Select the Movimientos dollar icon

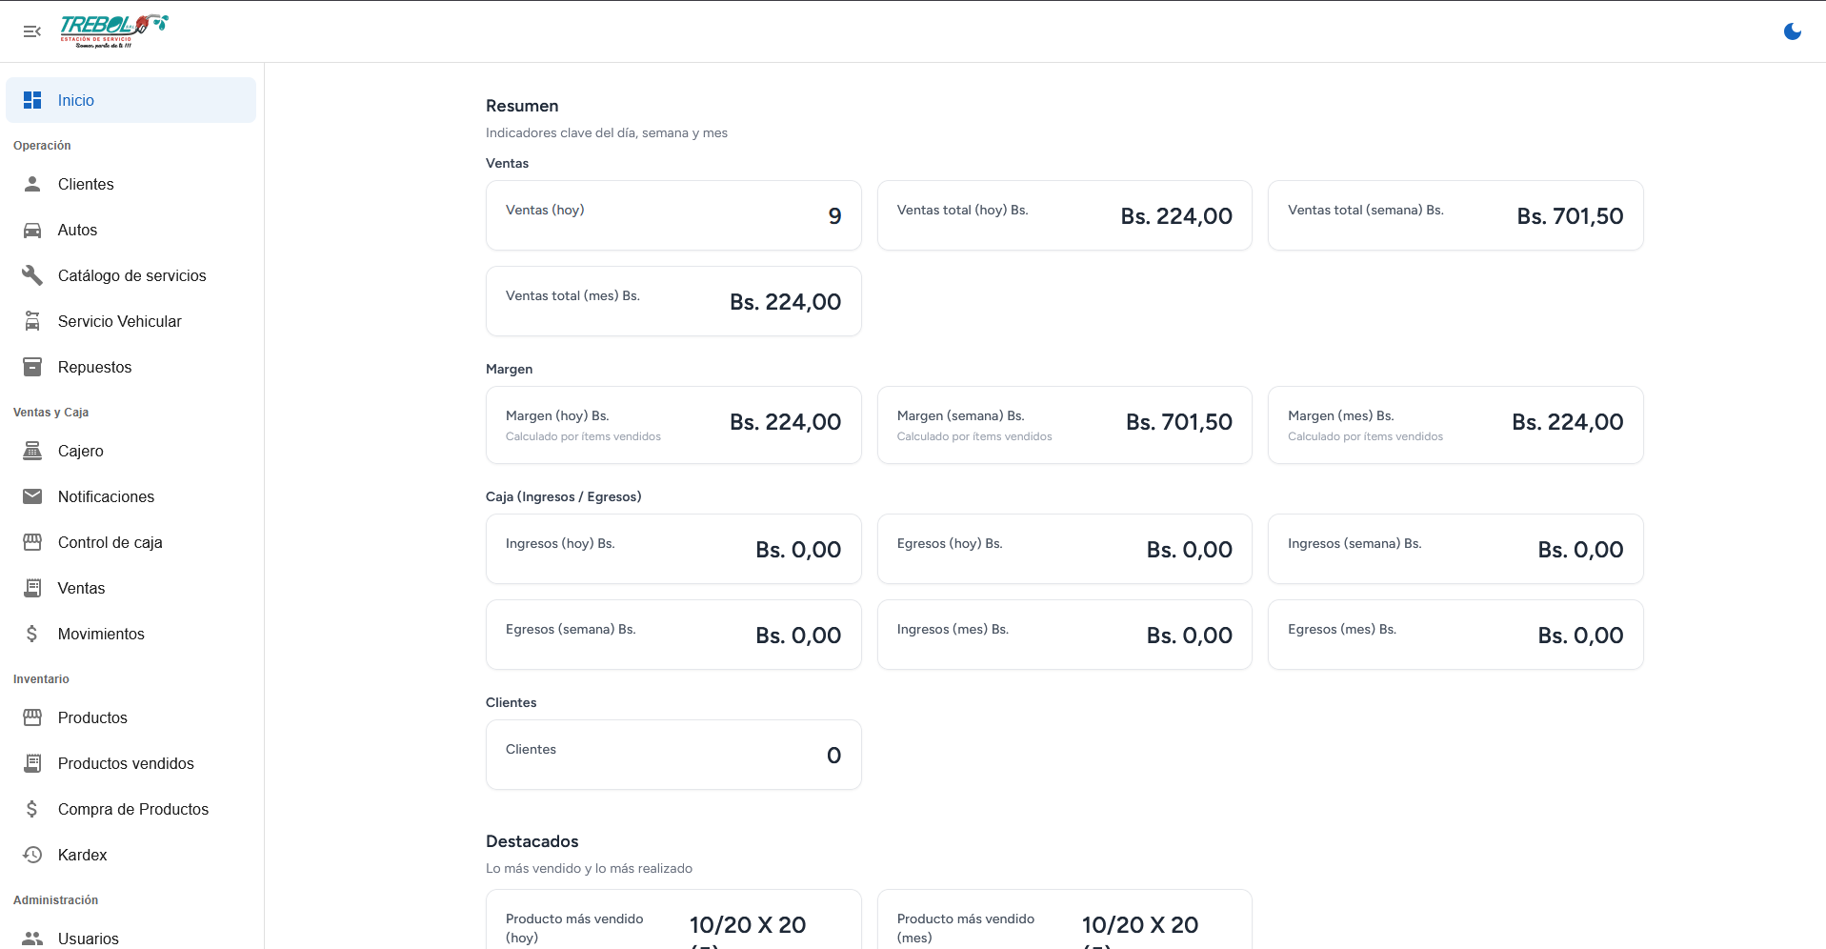32,634
